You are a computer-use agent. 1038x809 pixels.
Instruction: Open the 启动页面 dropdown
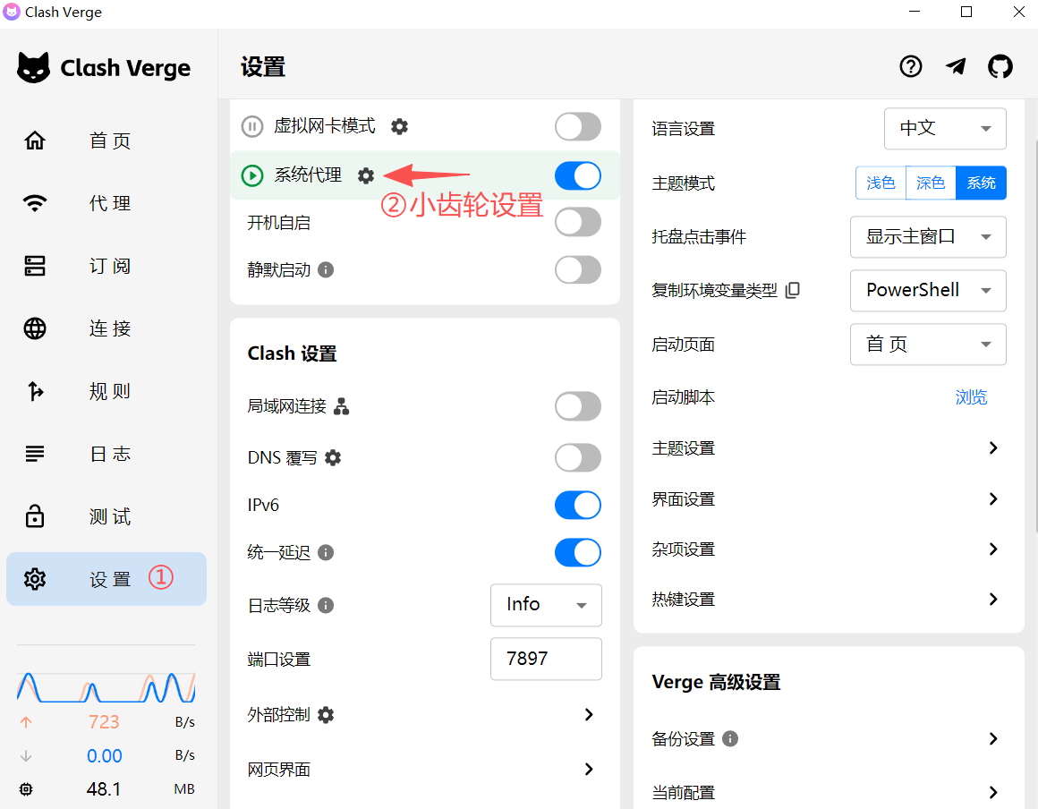click(x=928, y=345)
